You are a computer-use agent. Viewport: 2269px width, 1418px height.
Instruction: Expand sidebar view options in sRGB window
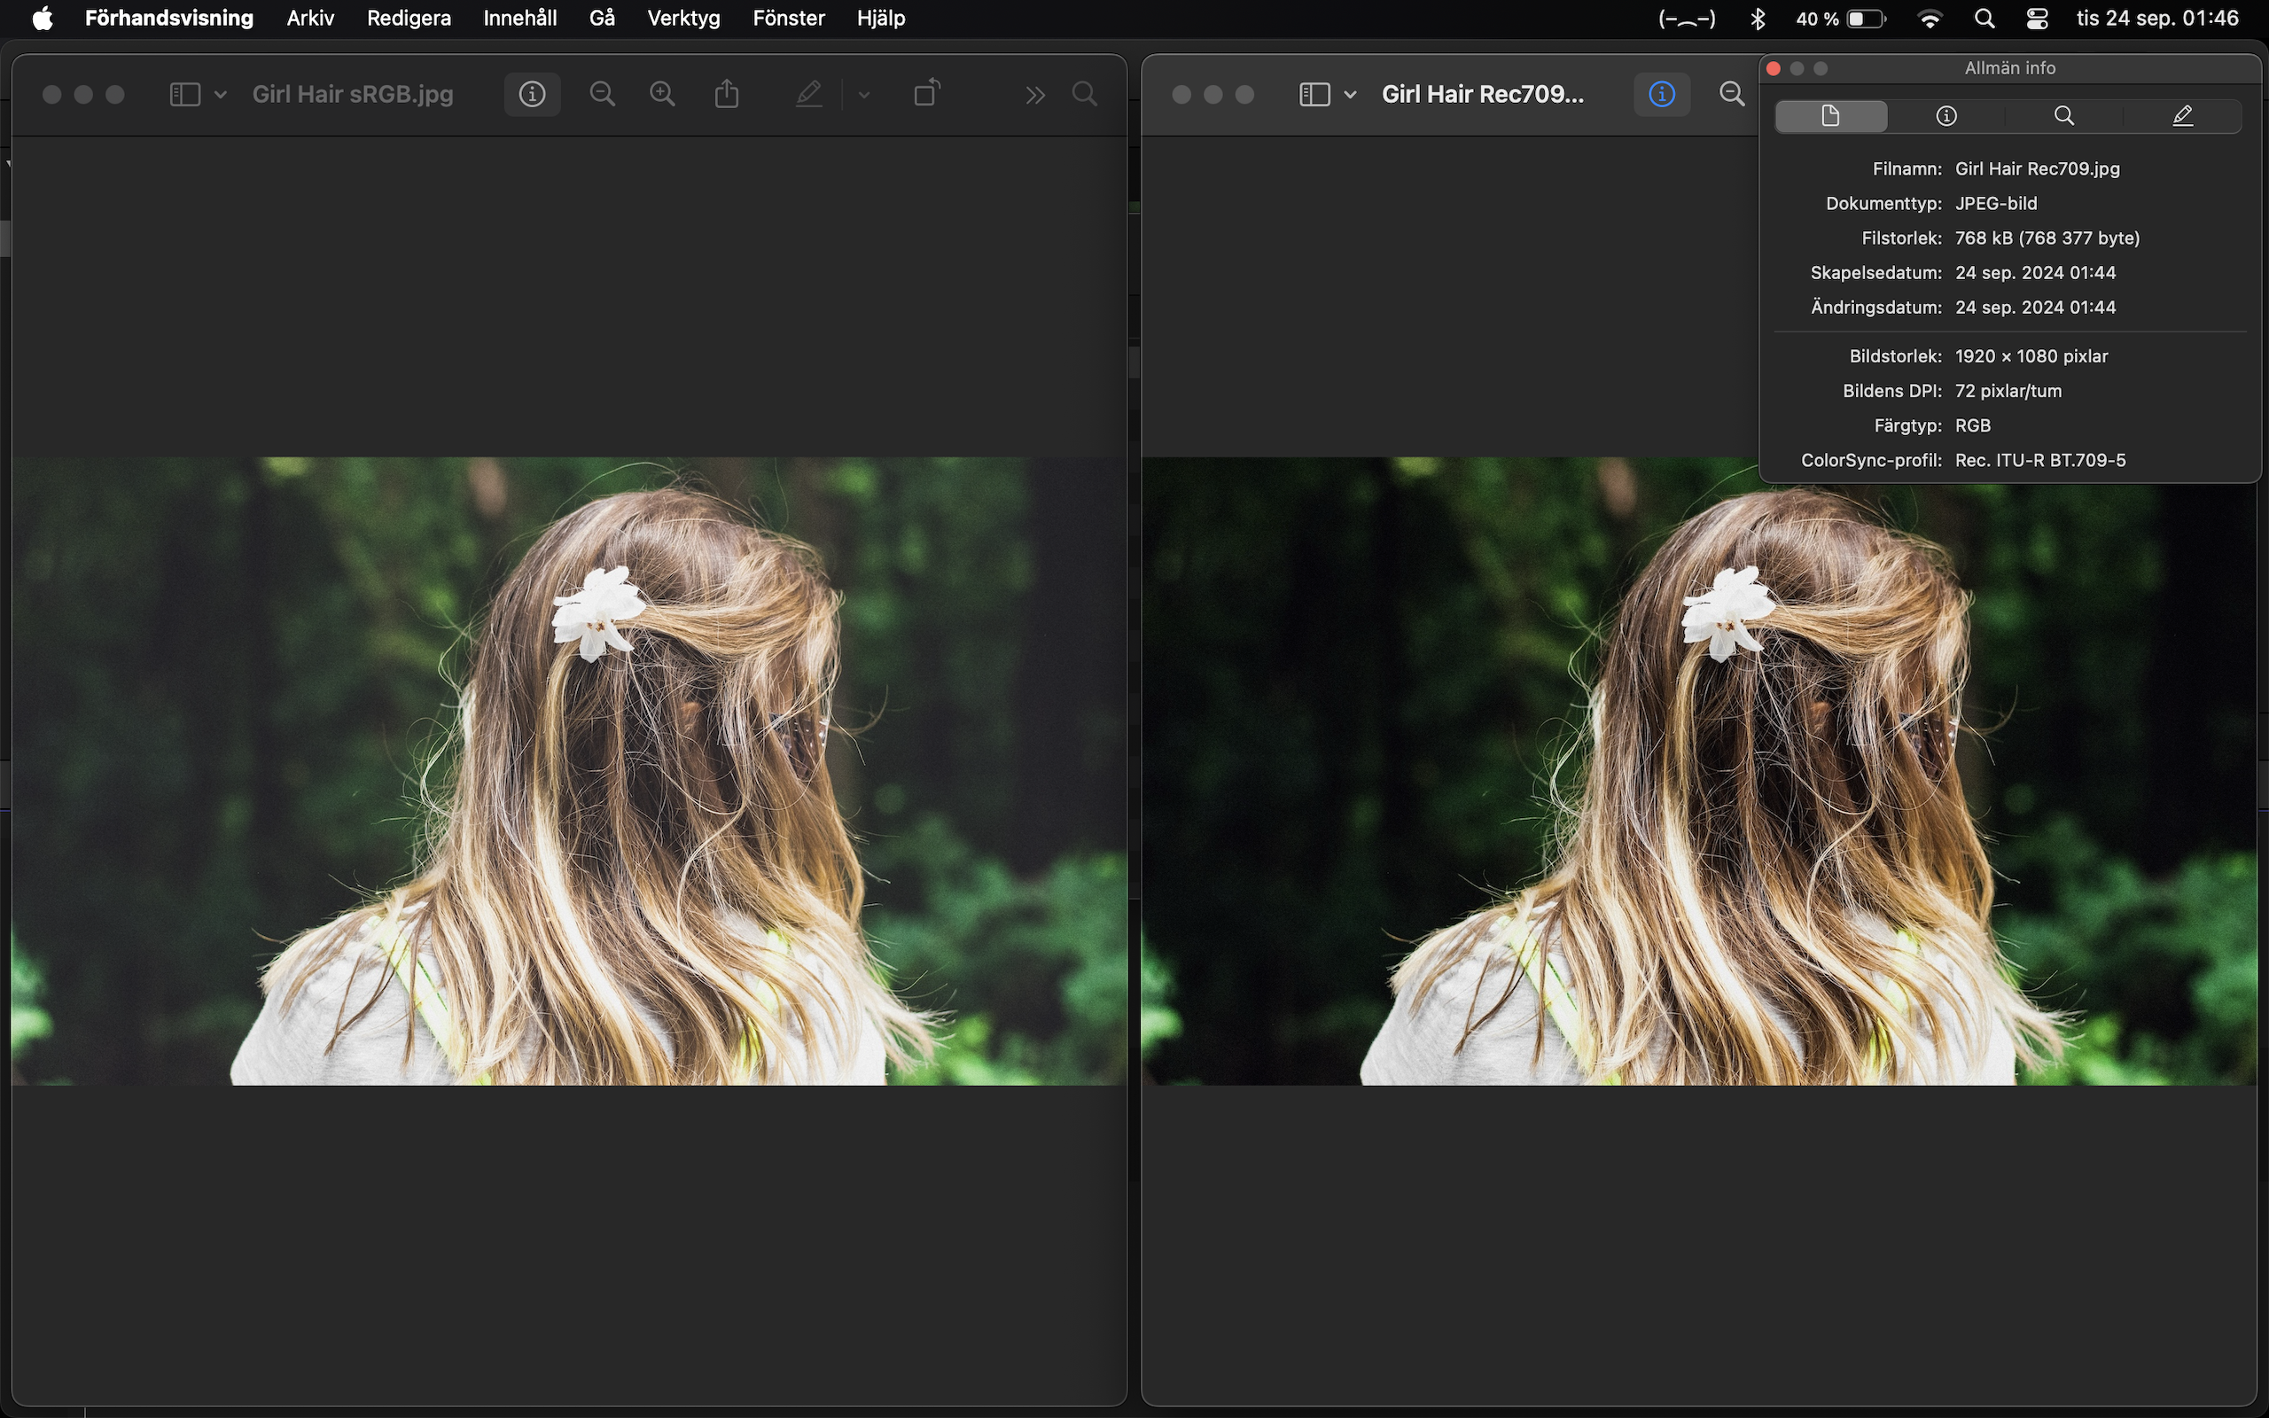(222, 94)
